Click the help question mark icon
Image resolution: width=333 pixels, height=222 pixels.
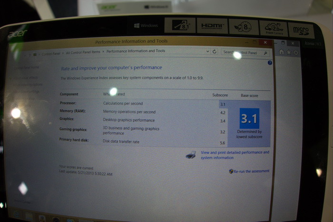coord(270,63)
